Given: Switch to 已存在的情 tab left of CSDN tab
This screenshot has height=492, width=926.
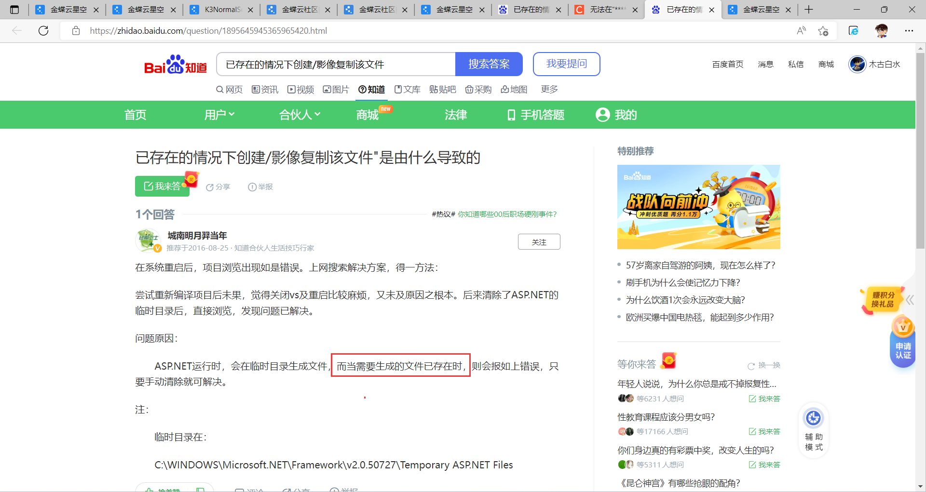Looking at the screenshot, I should coord(531,10).
